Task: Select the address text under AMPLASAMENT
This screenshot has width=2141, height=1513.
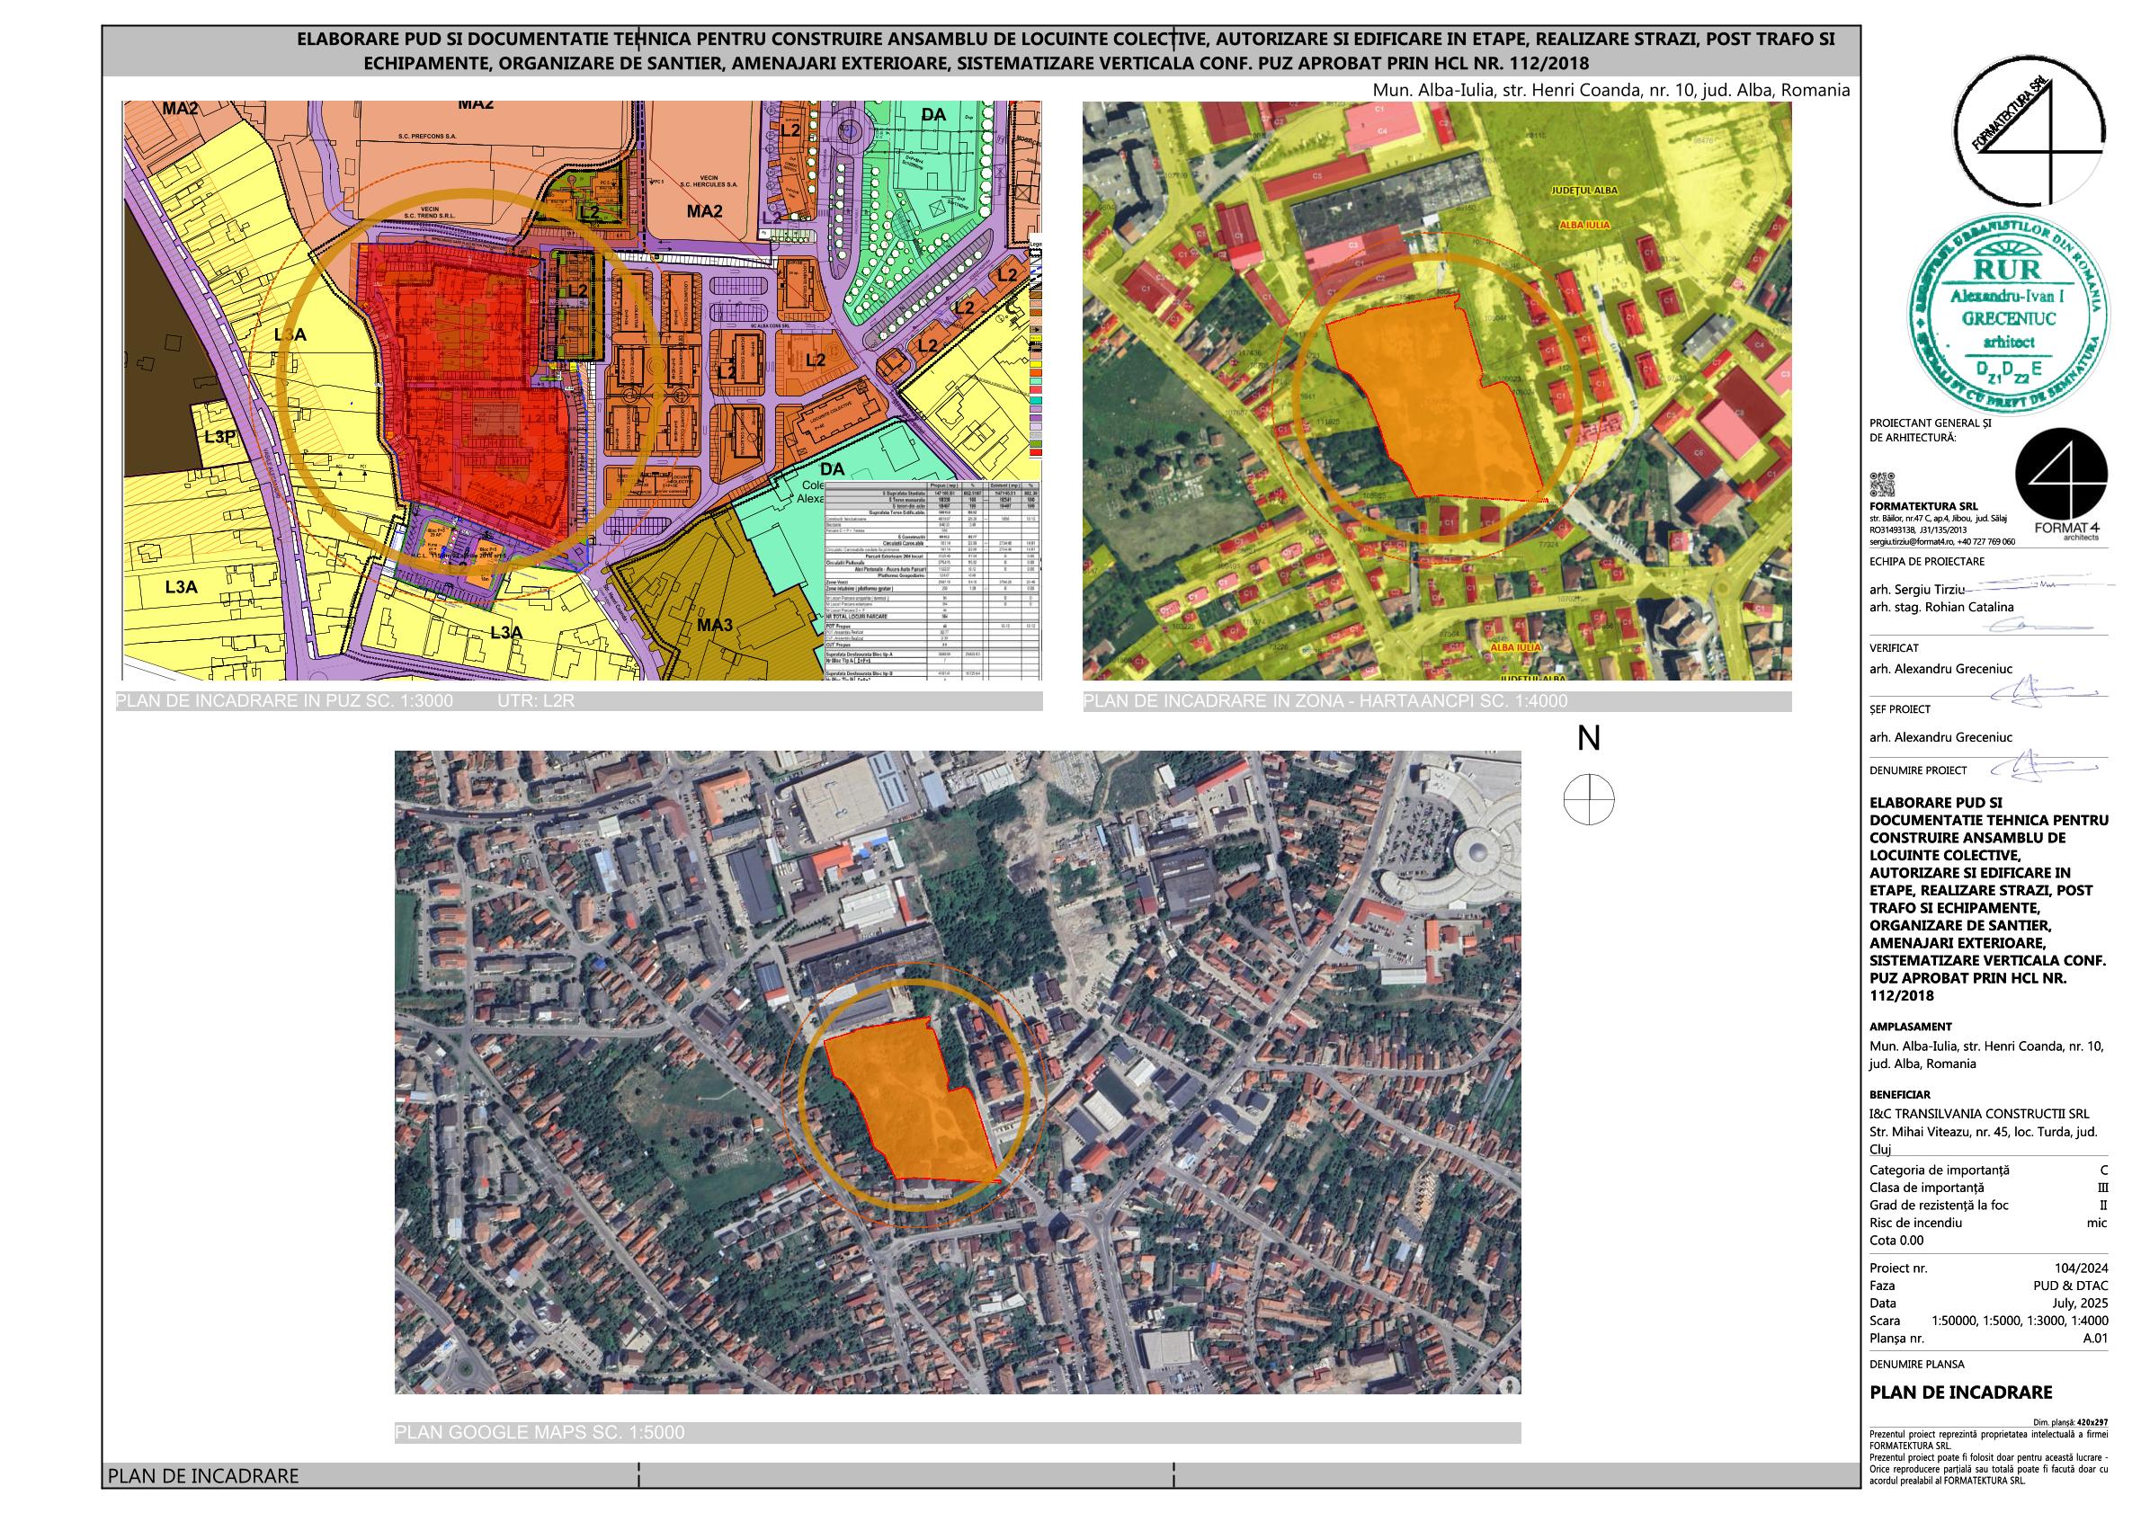Action: point(1986,1055)
